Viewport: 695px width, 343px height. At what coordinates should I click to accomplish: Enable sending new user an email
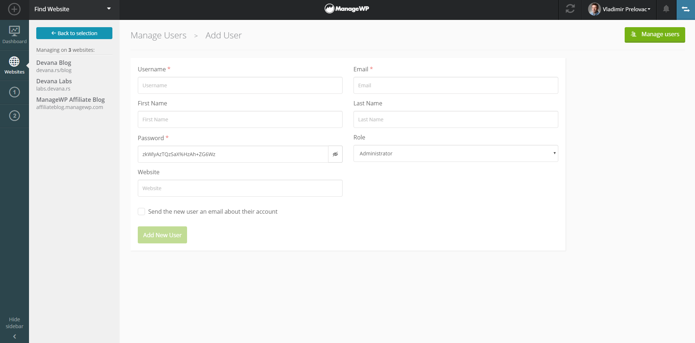pos(141,212)
